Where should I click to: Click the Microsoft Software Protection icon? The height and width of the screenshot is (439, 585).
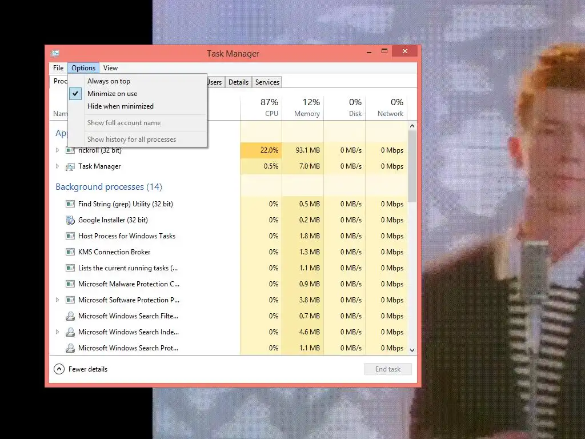pyautogui.click(x=70, y=300)
